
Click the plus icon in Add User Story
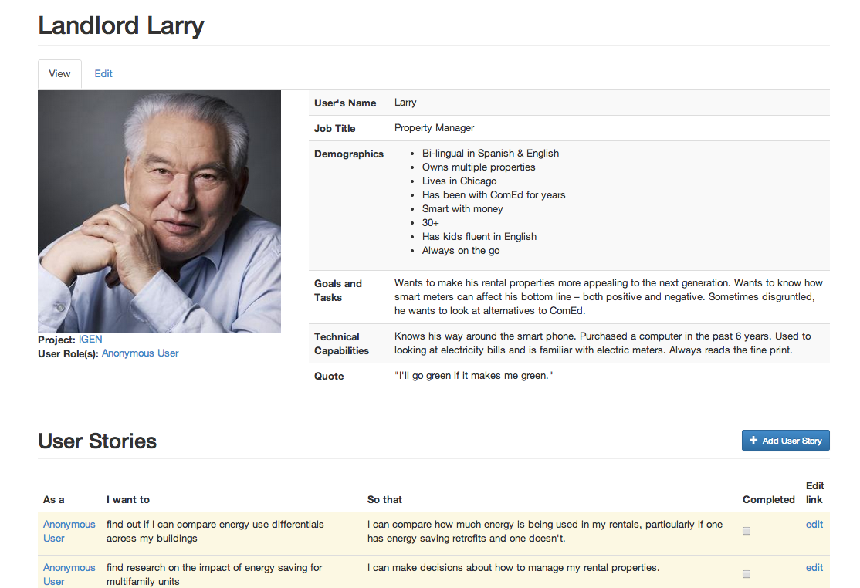click(x=753, y=440)
